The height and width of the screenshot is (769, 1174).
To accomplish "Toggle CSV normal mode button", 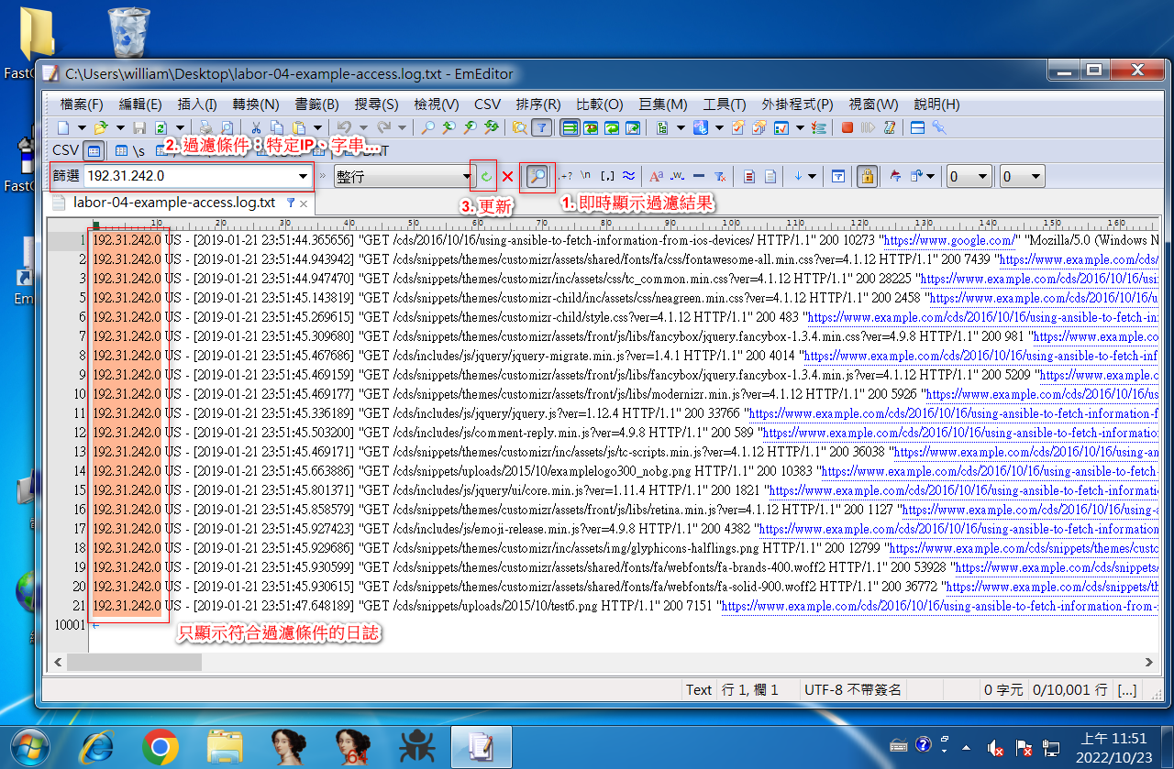I will tap(94, 151).
